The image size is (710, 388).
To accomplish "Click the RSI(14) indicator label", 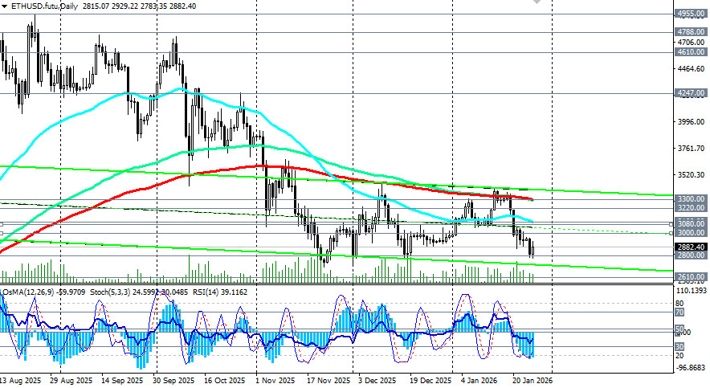I will click(x=193, y=292).
